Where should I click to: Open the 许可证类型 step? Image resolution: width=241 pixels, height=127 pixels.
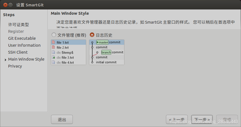coord(18,24)
